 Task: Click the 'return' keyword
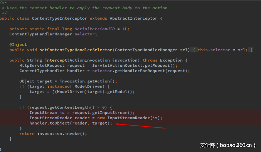(x=27, y=133)
